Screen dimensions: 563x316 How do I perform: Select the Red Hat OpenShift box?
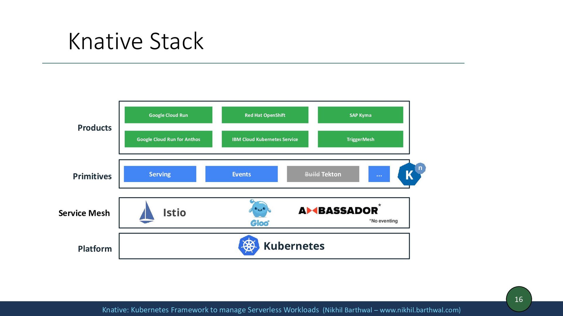(265, 115)
